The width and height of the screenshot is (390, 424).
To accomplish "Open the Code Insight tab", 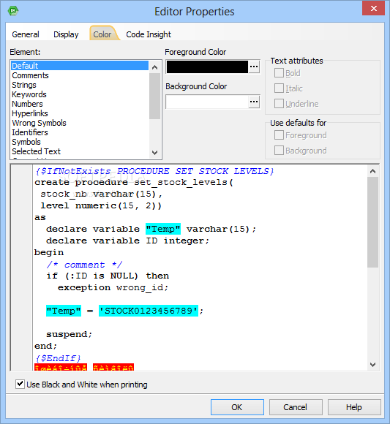I will tap(149, 34).
